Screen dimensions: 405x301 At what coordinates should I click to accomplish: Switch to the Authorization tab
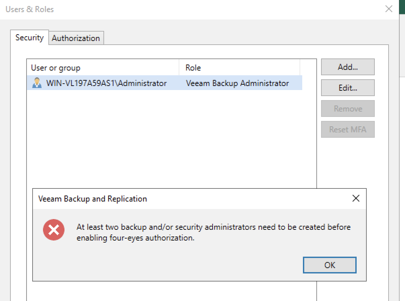(76, 38)
